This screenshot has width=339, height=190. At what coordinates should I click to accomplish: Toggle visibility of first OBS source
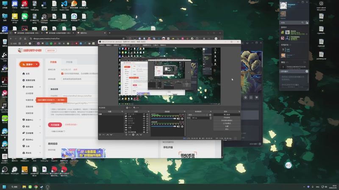tap(144, 114)
